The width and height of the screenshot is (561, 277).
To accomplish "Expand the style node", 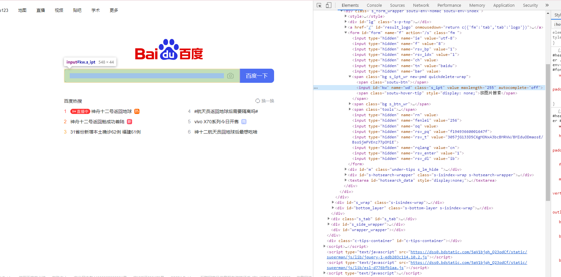I will click(x=346, y=16).
